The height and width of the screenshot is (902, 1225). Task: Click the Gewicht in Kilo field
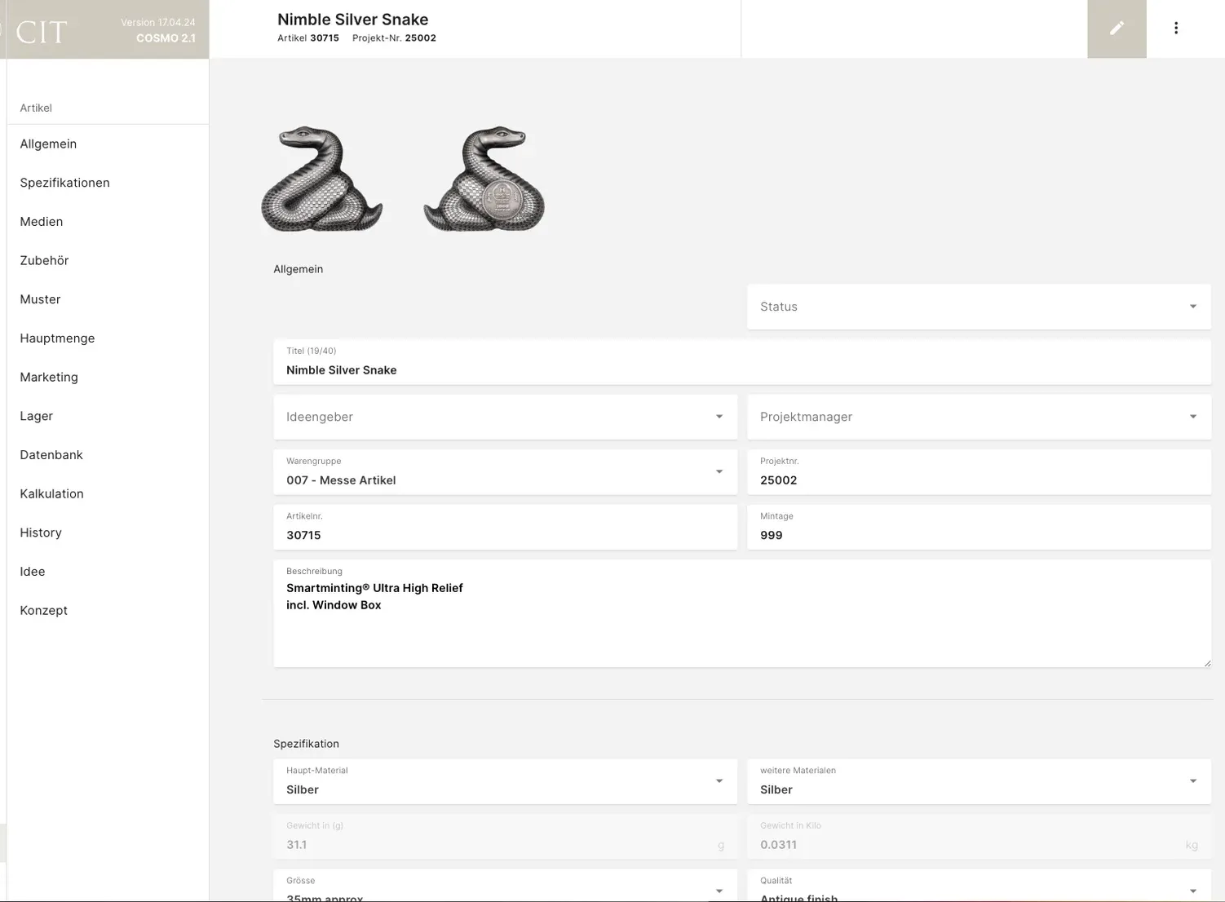pos(979,837)
